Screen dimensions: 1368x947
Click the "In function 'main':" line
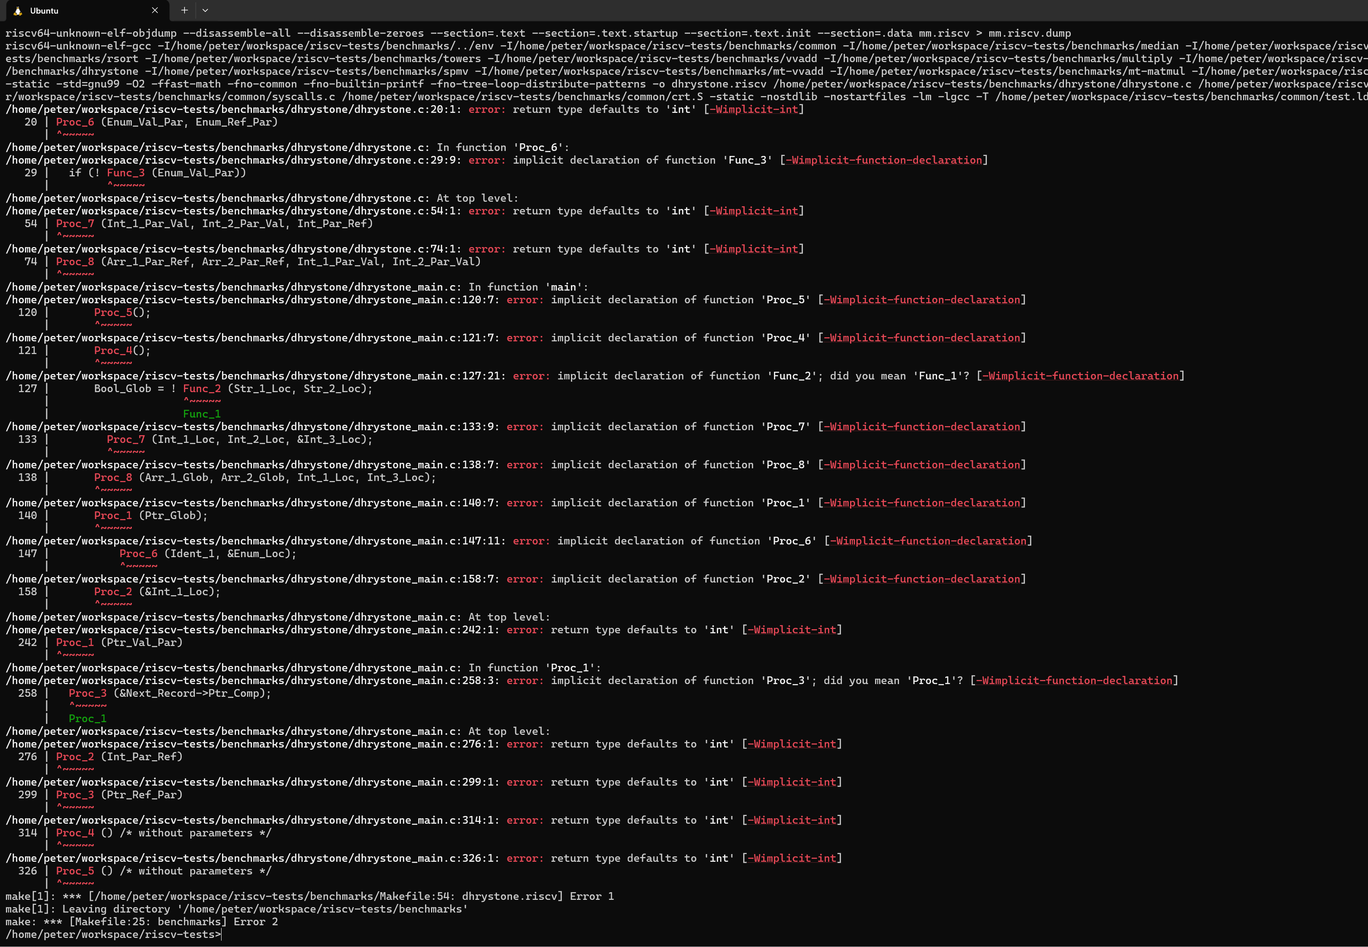(x=297, y=287)
